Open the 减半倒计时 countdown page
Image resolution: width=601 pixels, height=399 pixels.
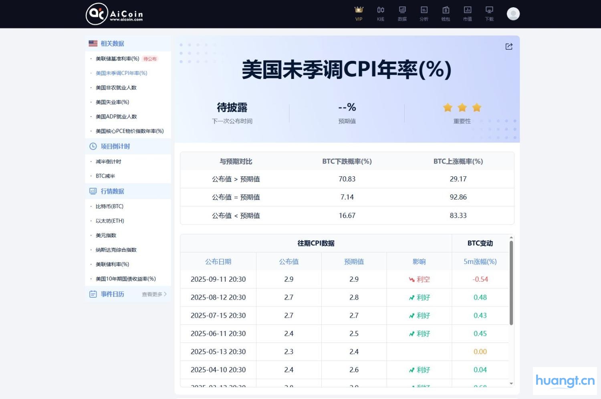tap(109, 161)
